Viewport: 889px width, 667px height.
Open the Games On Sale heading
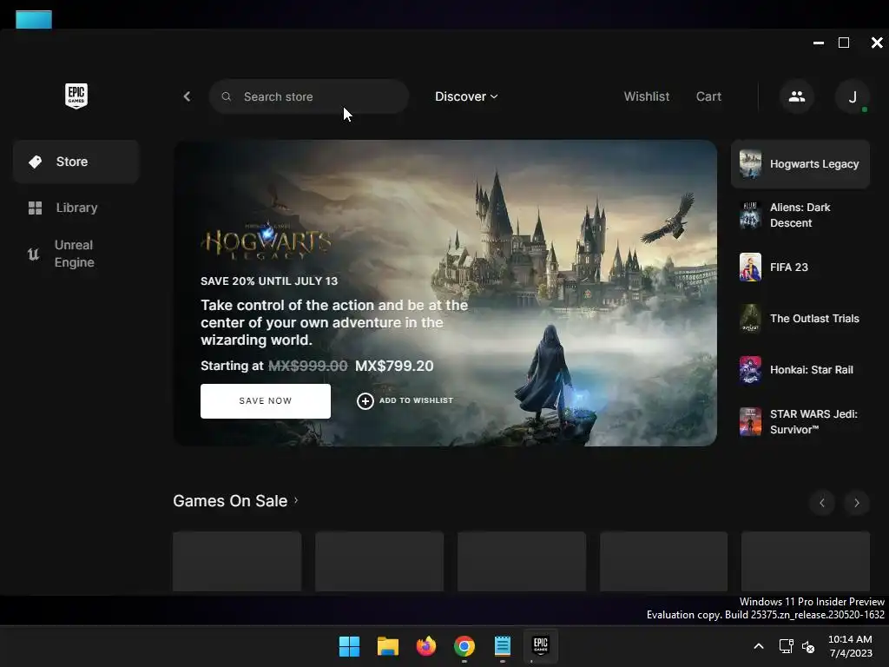(x=230, y=501)
